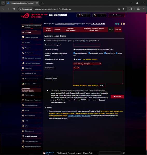Open Administration sidebar icon
Viewport: 147px width, 155px height.
pyautogui.click(x=23, y=136)
